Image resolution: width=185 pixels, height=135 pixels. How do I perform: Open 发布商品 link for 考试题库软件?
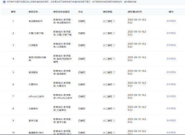tap(171, 21)
